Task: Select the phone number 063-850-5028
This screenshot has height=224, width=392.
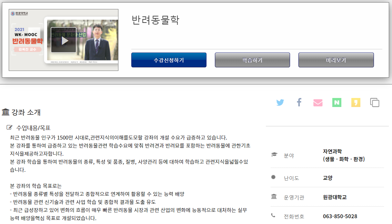Action: pyautogui.click(x=340, y=216)
